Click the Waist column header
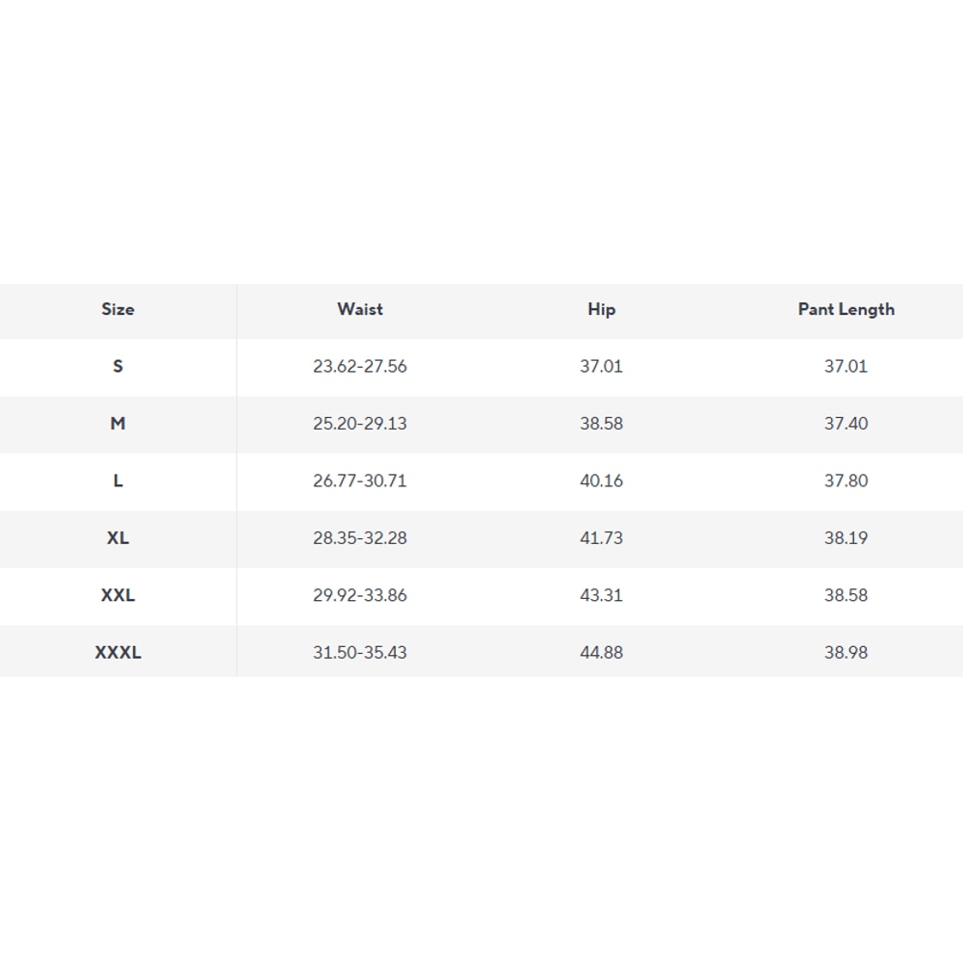This screenshot has height=963, width=963. coord(360,309)
